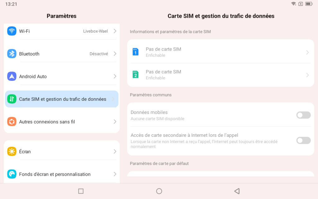Select the Autres connexions sans fil icon

[x=11, y=122]
